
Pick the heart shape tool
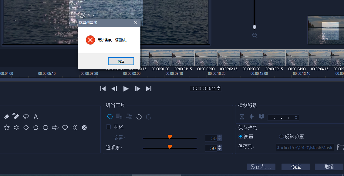coord(65,128)
